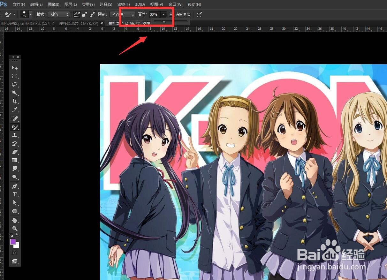Open the 模式 mode dropdown
Viewport: 387px width, 280px height.
click(58, 14)
